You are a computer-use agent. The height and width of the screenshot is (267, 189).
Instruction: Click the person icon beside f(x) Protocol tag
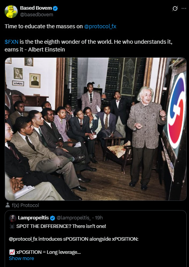7,205
